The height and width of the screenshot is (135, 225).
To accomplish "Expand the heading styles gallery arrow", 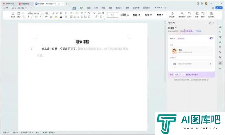I will pos(167,17).
